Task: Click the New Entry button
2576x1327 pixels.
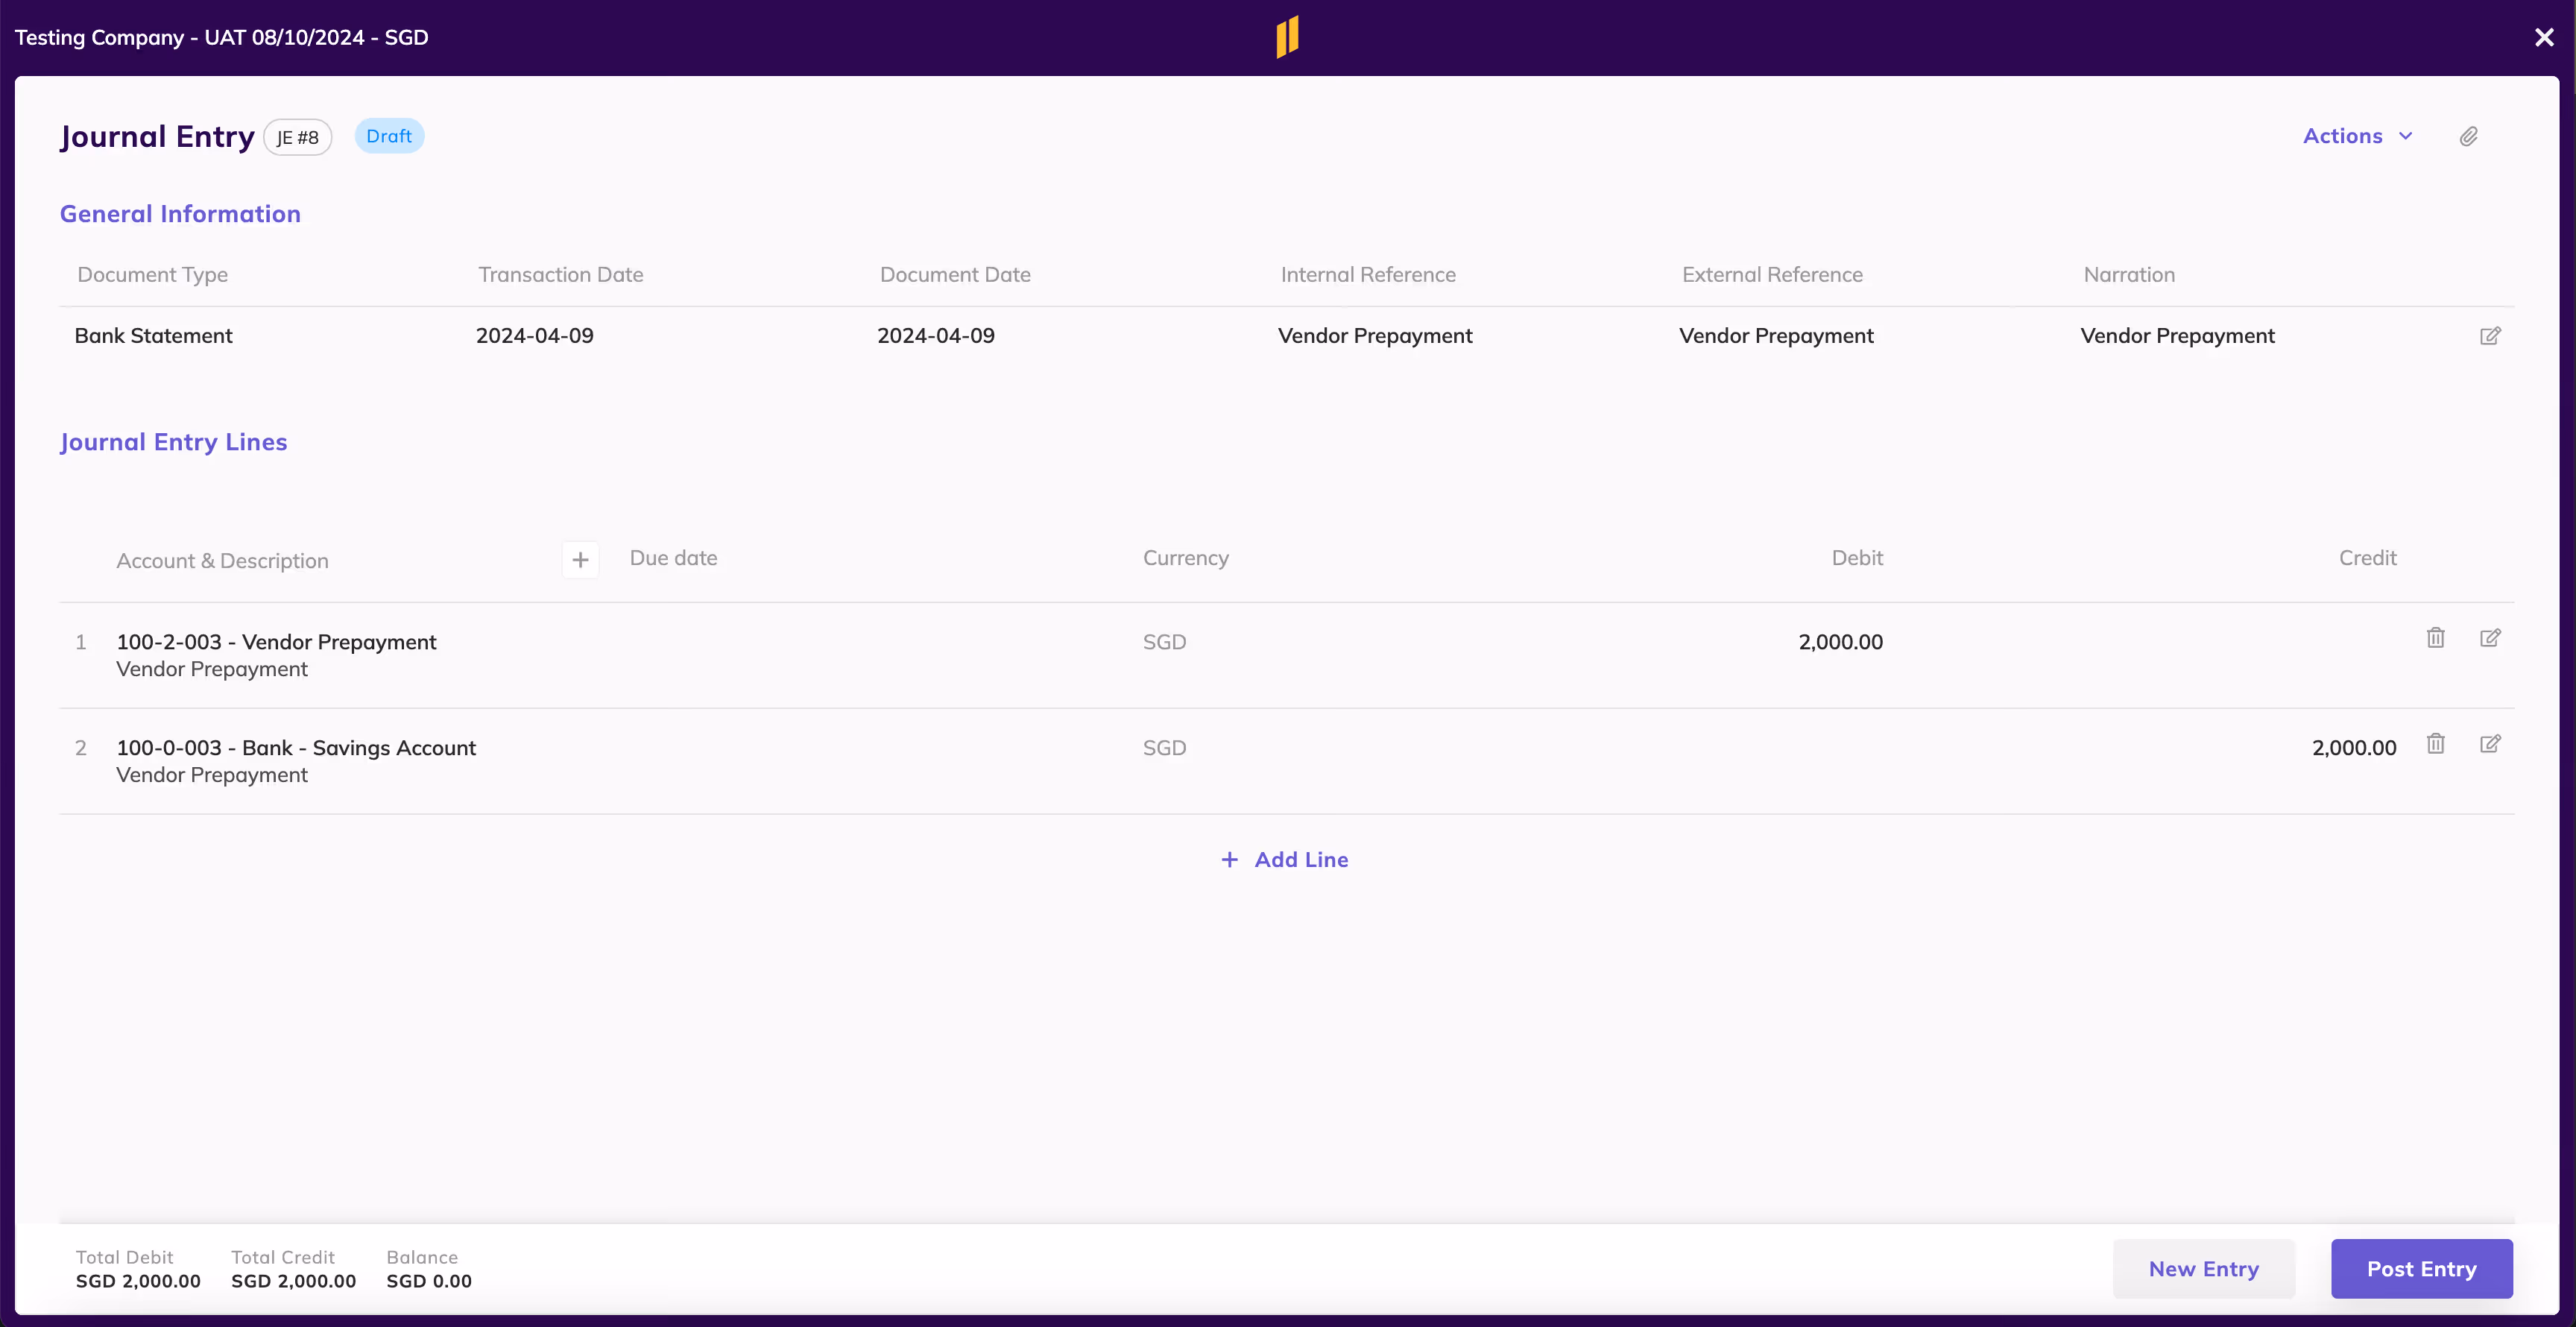Action: tap(2203, 1269)
